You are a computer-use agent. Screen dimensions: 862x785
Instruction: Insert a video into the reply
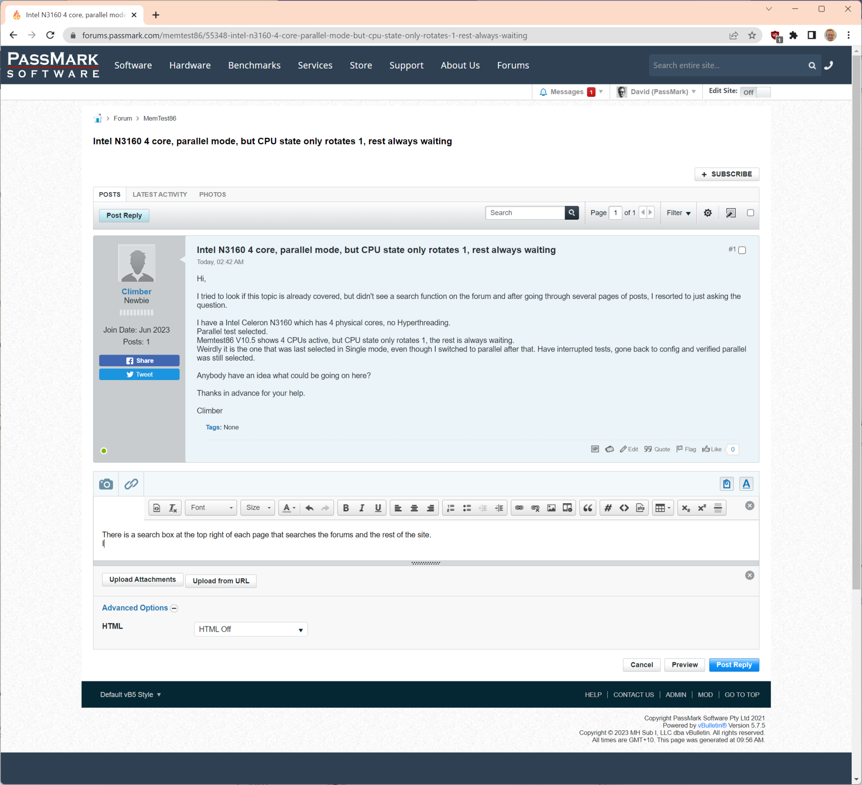click(568, 508)
